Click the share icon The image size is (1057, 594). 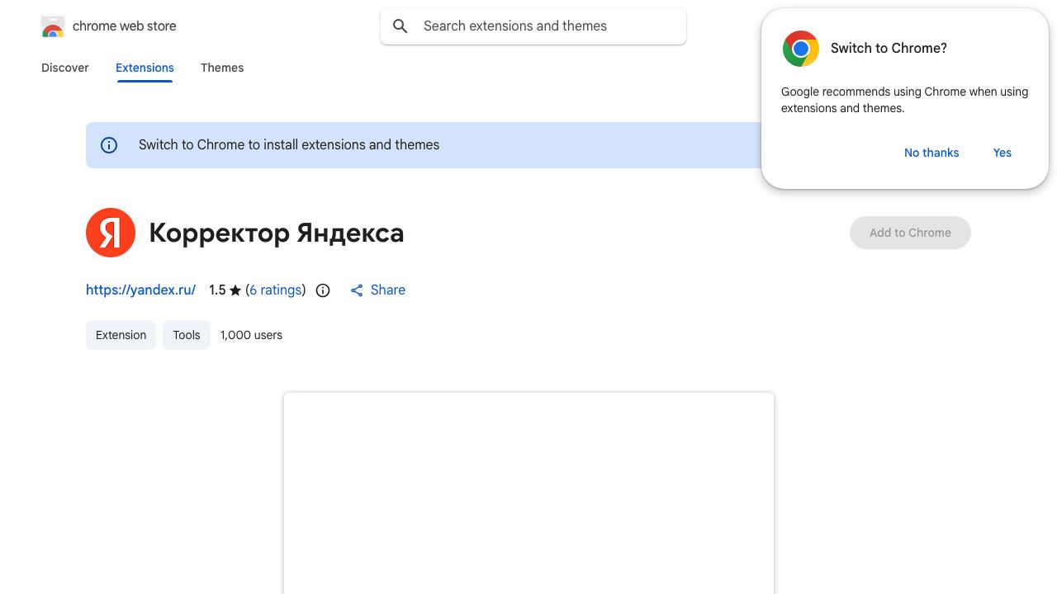[x=357, y=290]
